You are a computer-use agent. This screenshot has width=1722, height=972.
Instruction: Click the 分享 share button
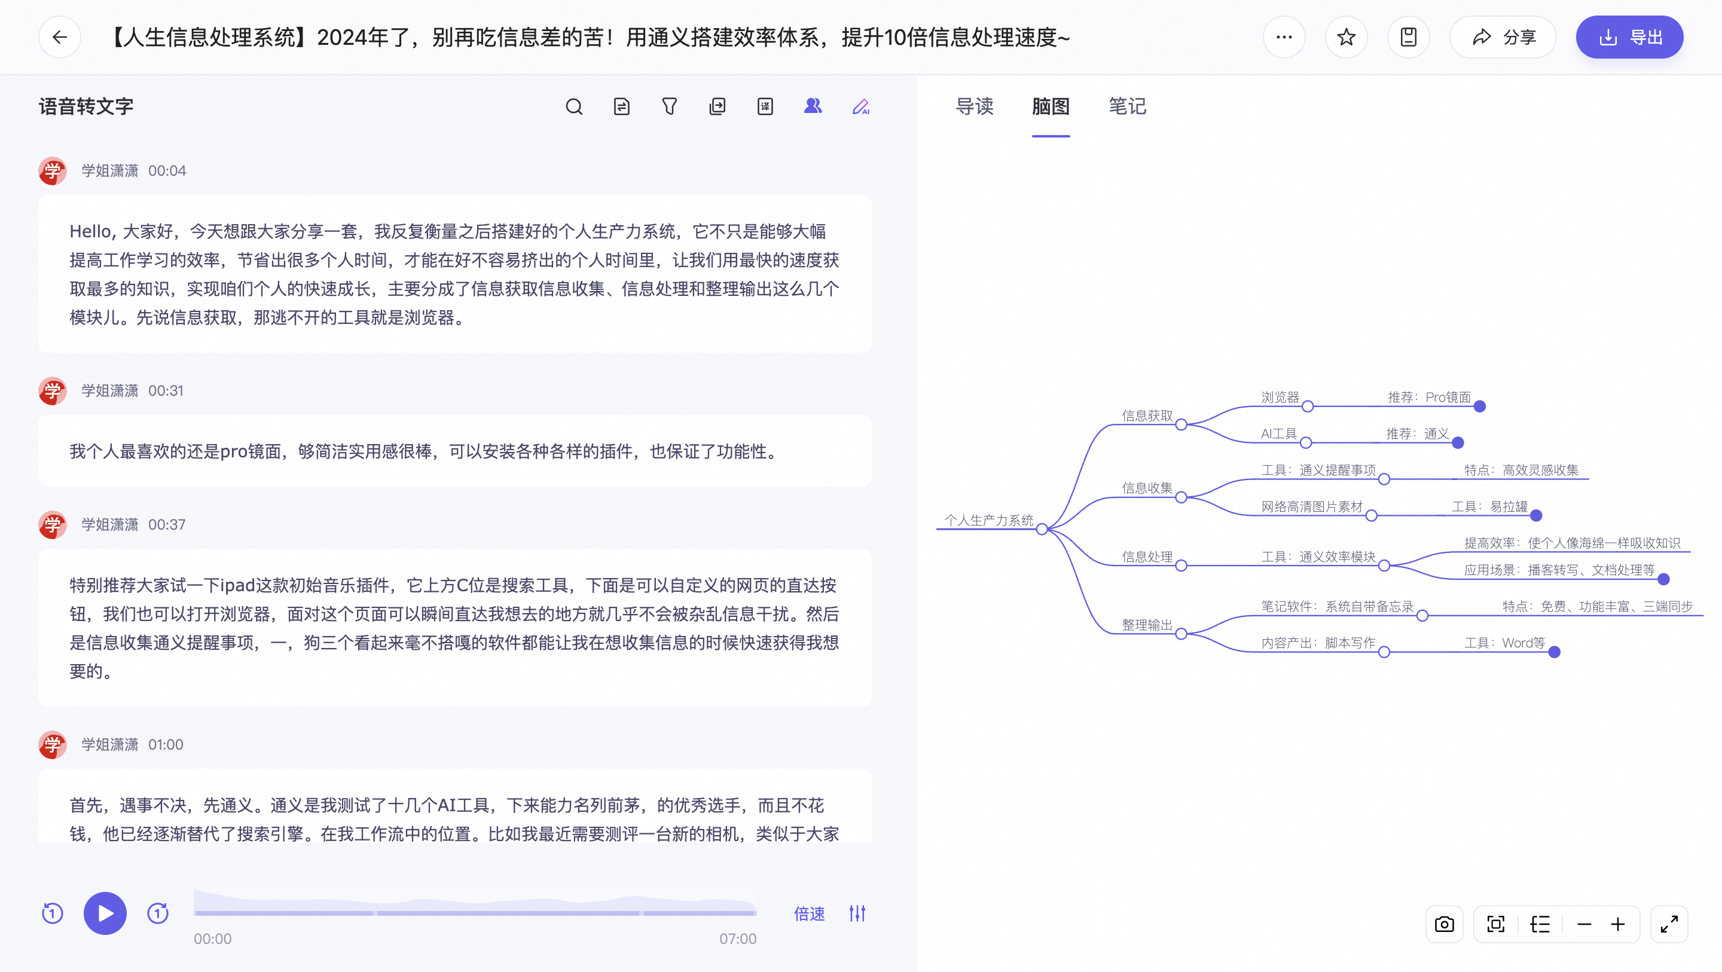pyautogui.click(x=1503, y=37)
